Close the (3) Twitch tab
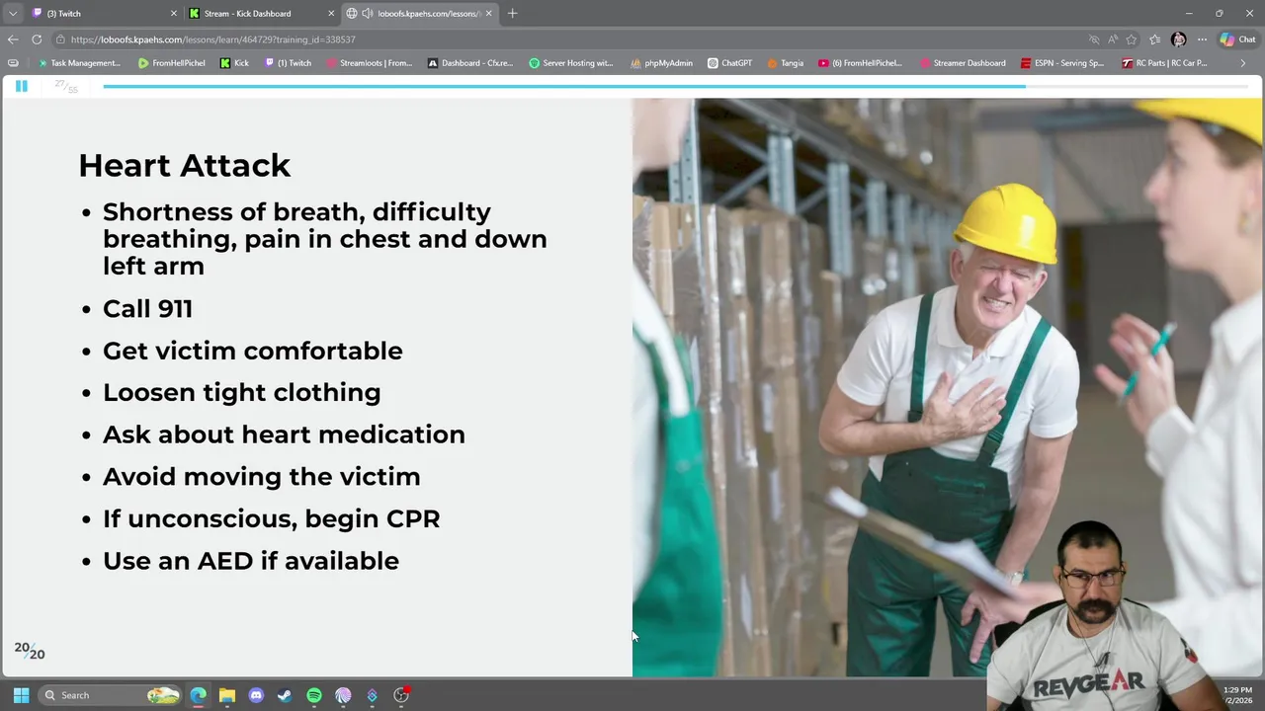Screen dimensions: 1265x711 pyautogui.click(x=174, y=13)
